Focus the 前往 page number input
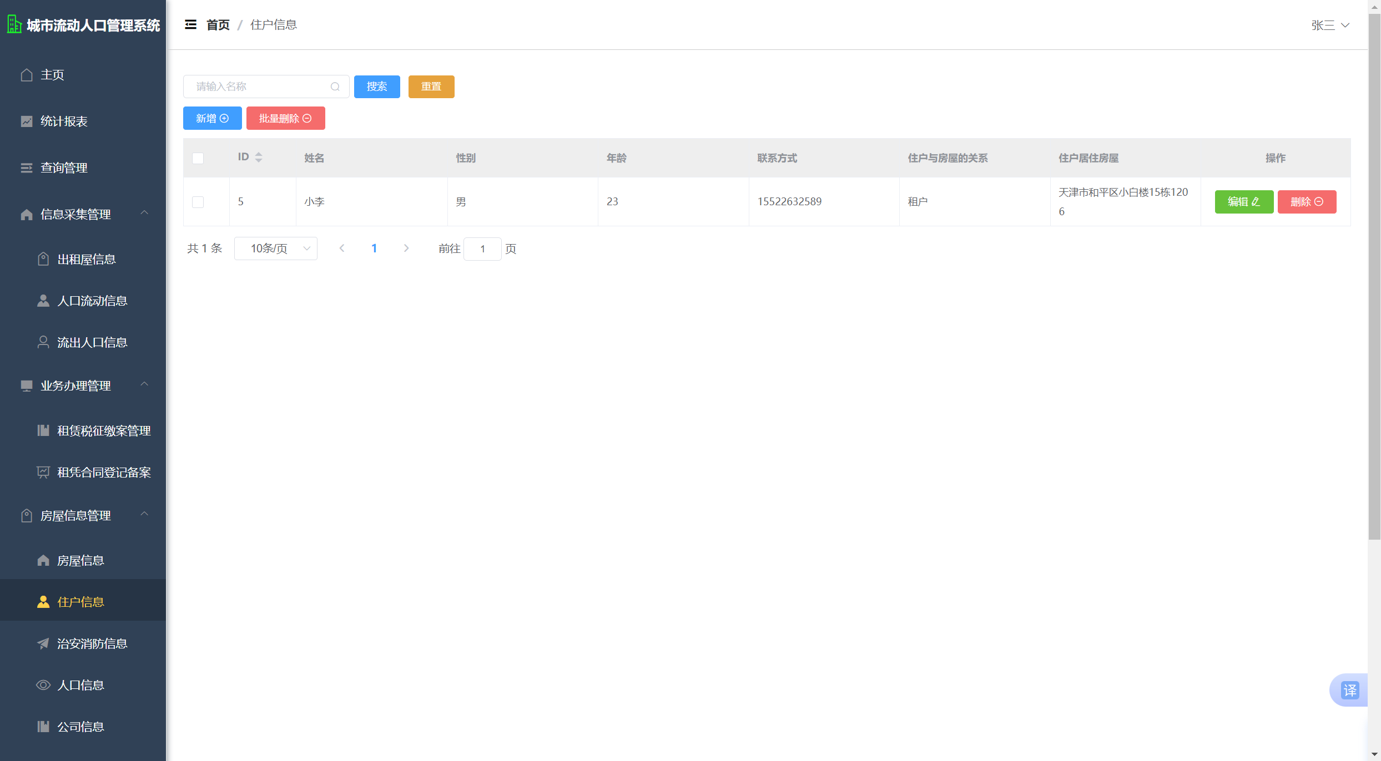Screen dimensions: 1381x761 coord(482,249)
